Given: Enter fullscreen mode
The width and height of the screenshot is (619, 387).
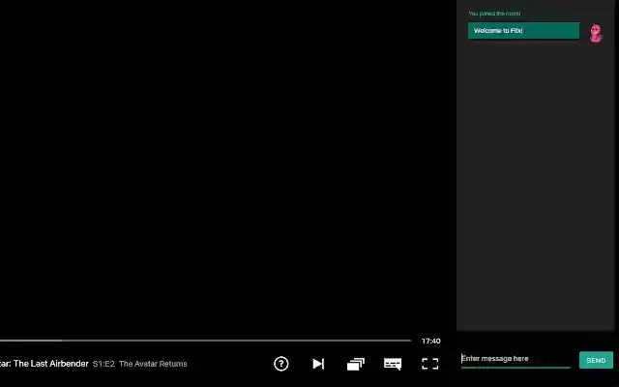Looking at the screenshot, I should pyautogui.click(x=429, y=364).
